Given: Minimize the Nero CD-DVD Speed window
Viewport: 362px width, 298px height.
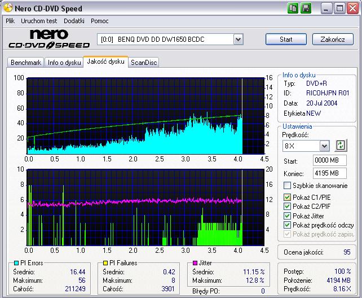Looking at the screenshot, I should 328,8.
